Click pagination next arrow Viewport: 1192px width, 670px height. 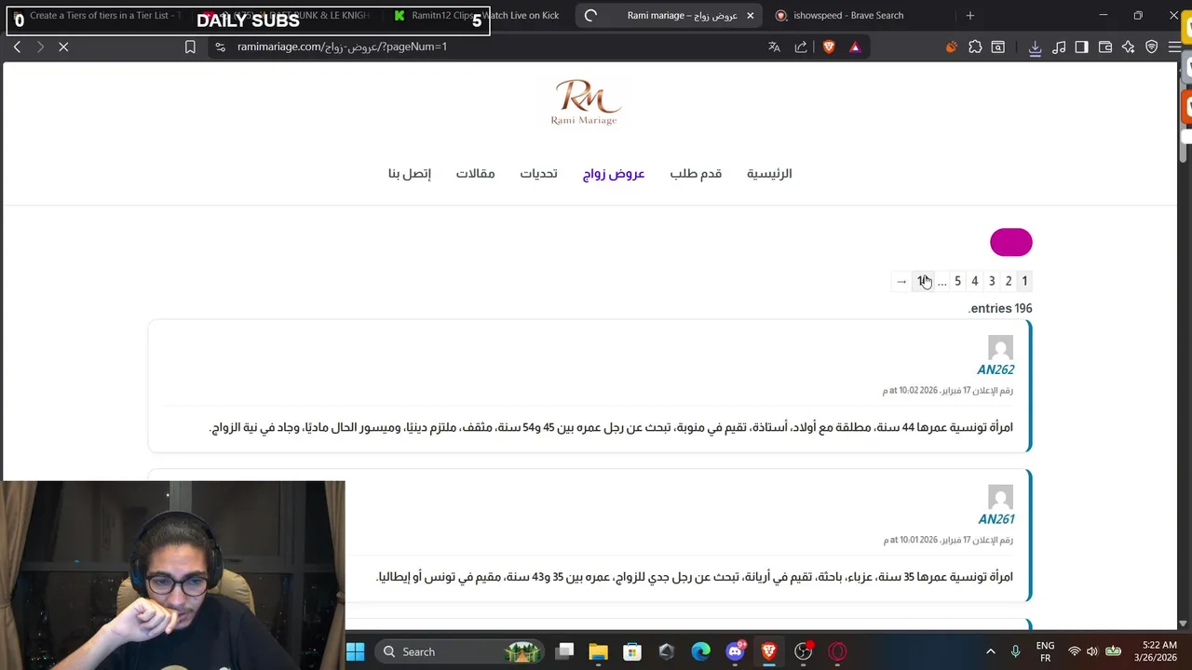tap(901, 281)
